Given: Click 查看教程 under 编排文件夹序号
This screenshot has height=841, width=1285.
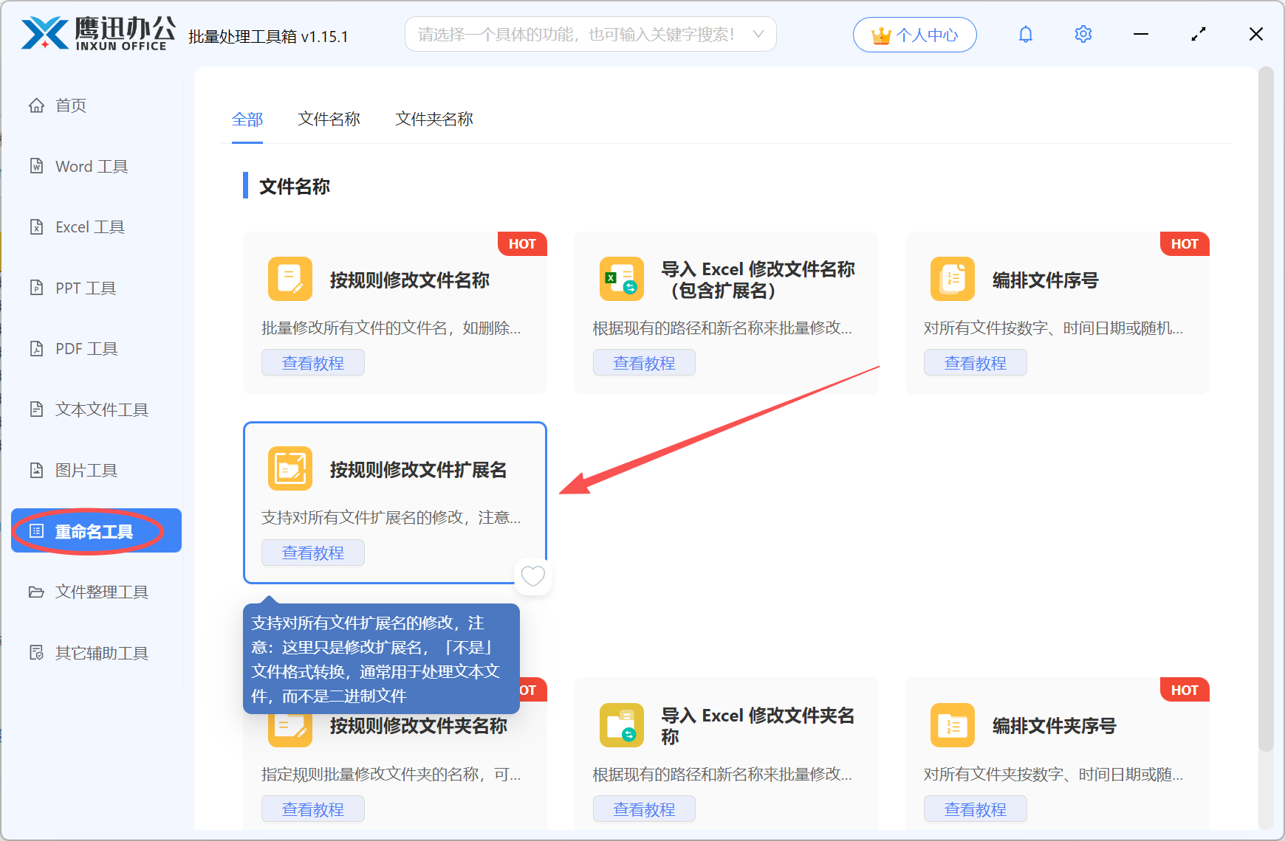Looking at the screenshot, I should (976, 809).
